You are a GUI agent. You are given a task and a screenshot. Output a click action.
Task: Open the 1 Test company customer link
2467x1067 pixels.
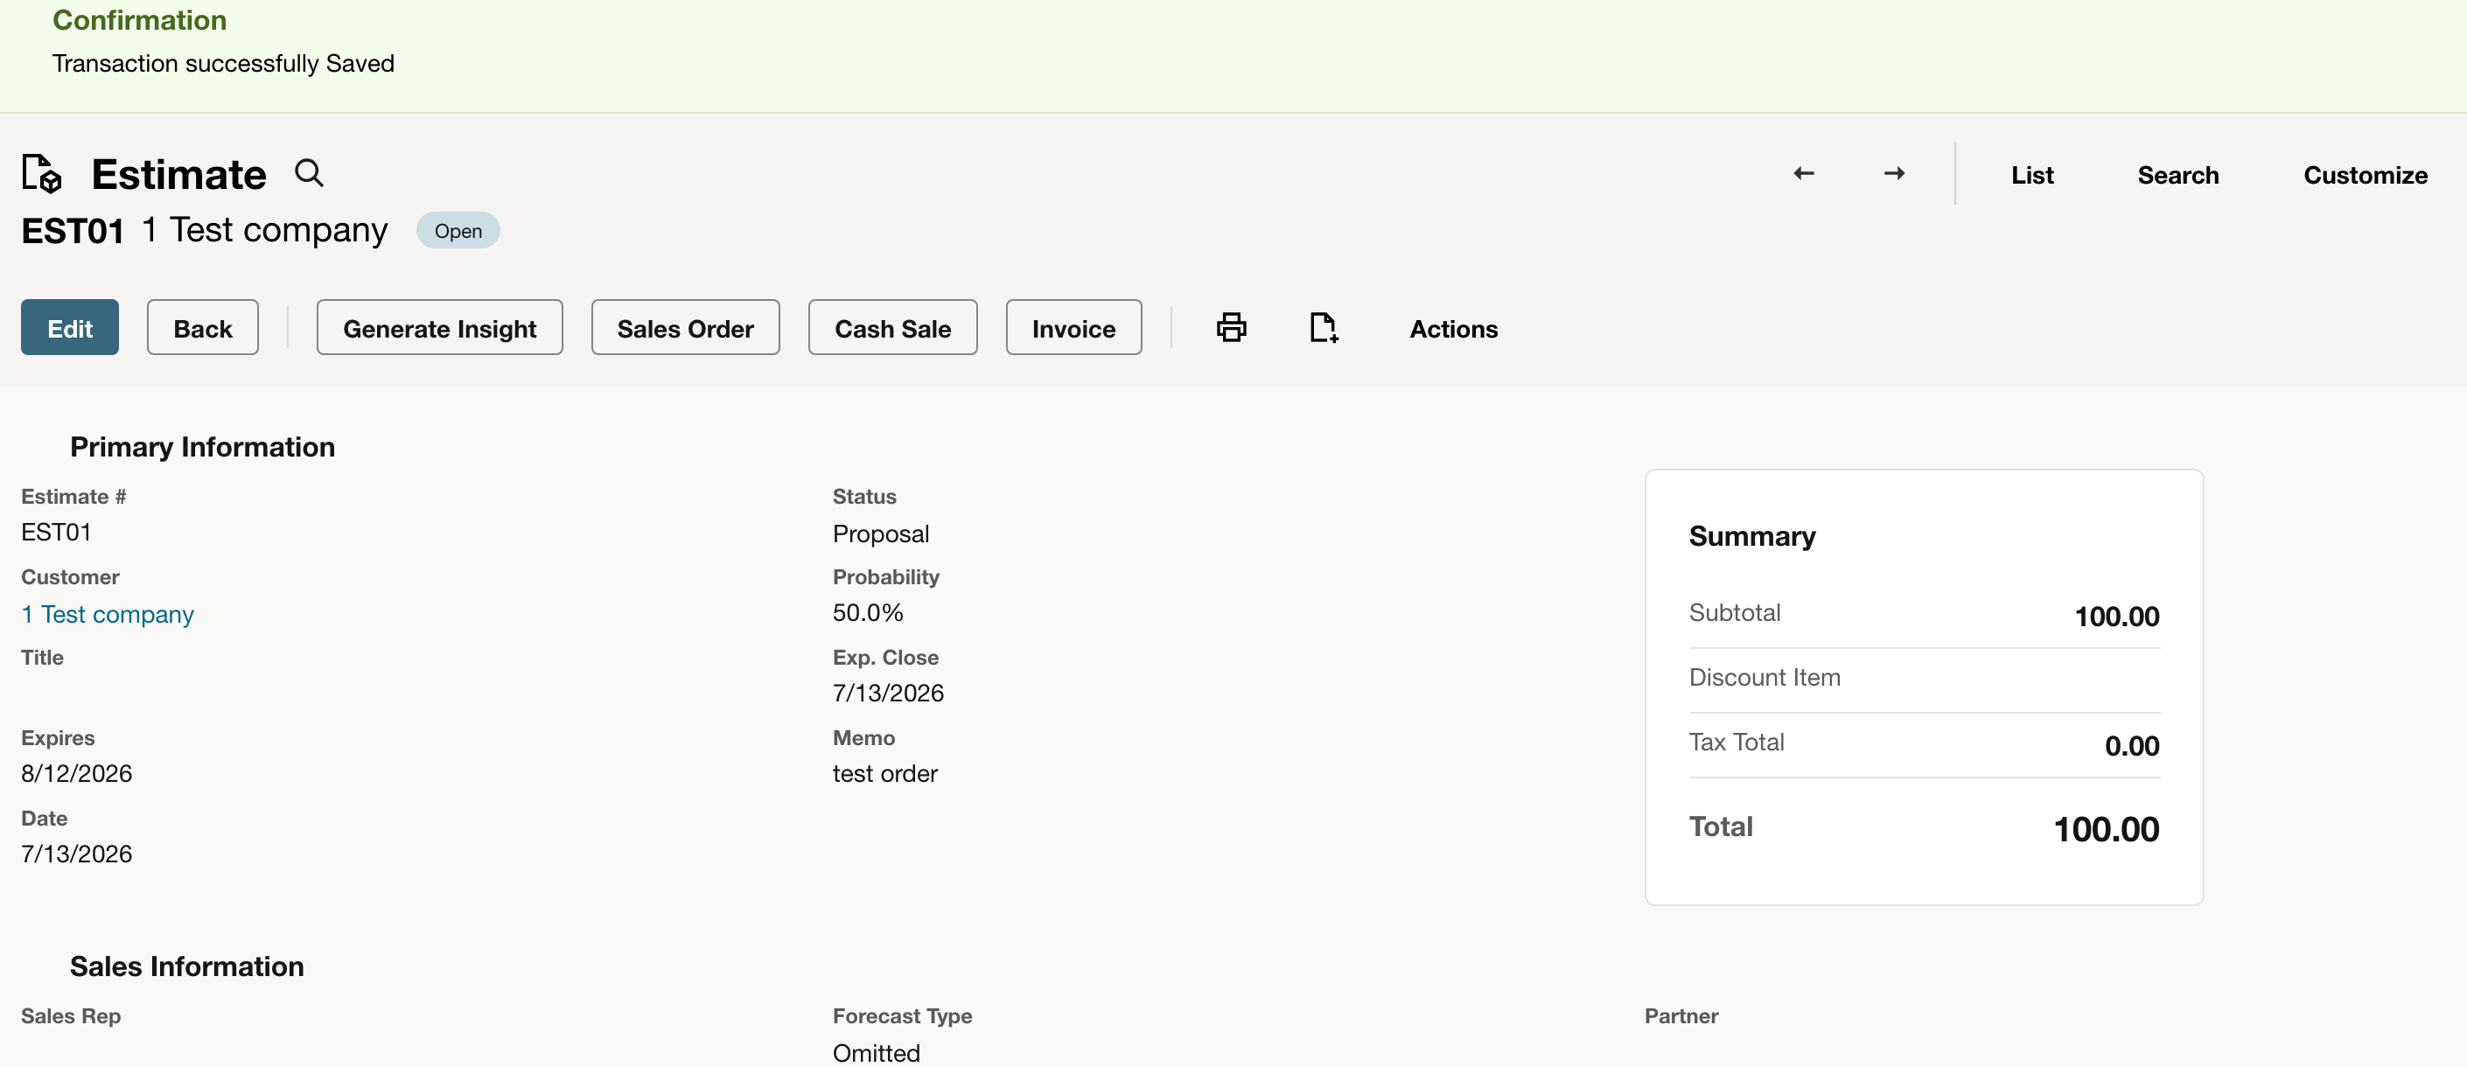[x=108, y=614]
